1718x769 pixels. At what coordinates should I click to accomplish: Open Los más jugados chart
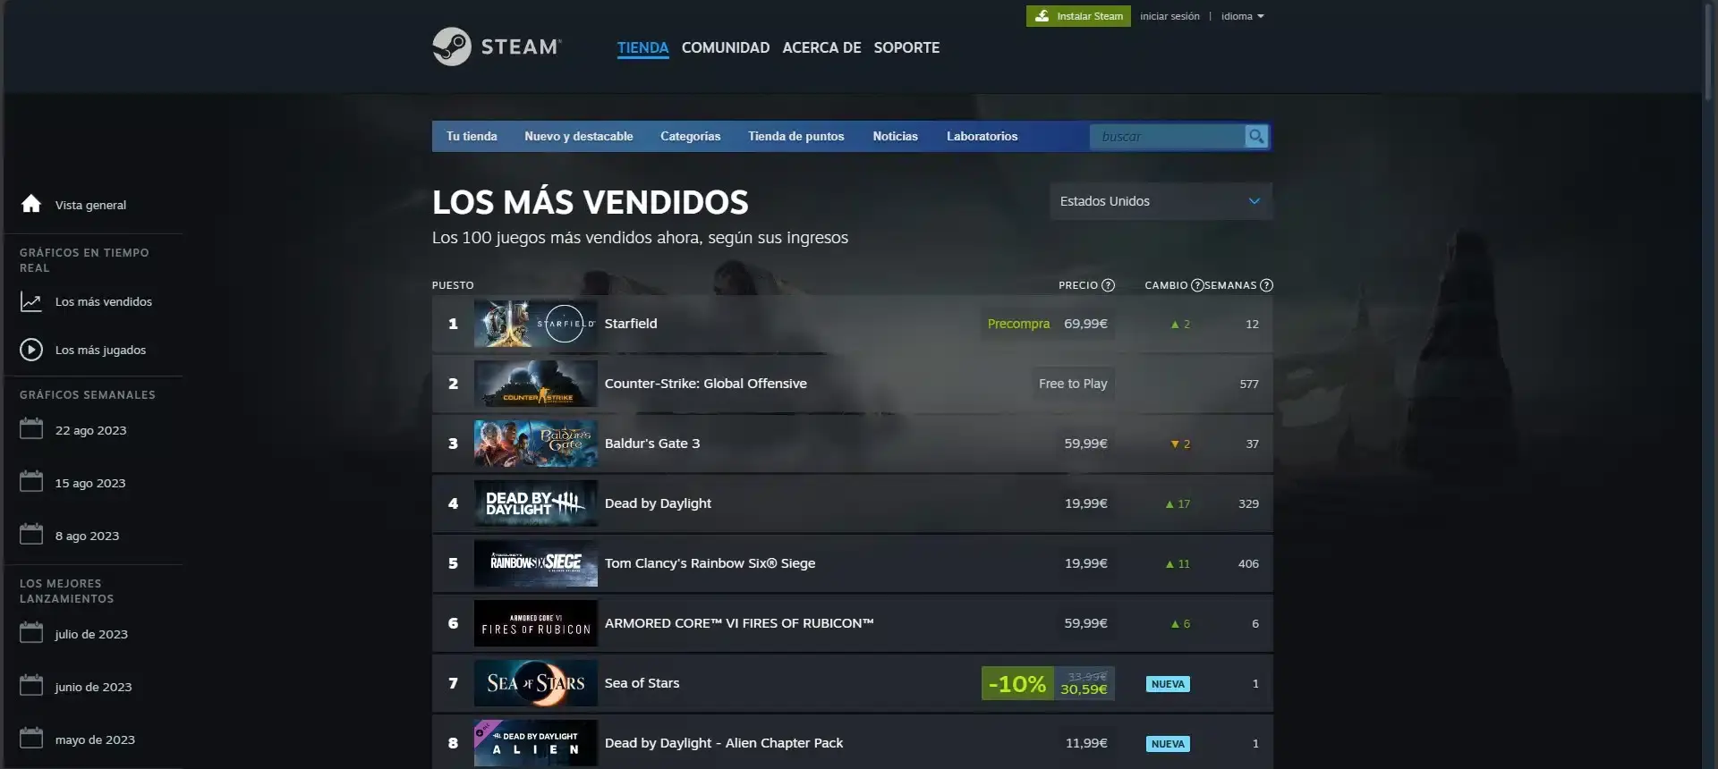click(x=100, y=350)
